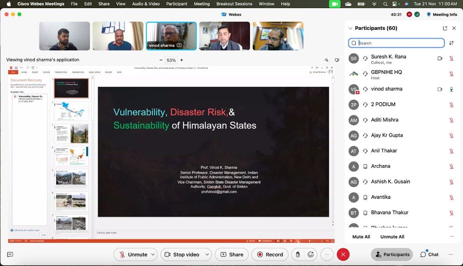This screenshot has height=266, width=463.
Task: Unmute Aditi Mishra's microphone icon
Action: pos(451,120)
